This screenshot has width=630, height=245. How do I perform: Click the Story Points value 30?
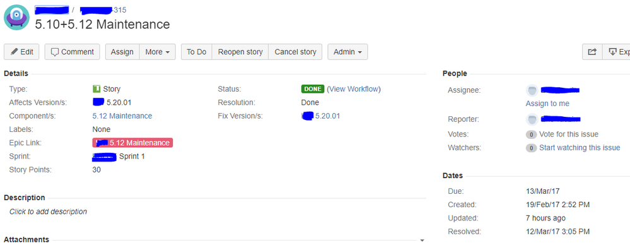point(96,170)
